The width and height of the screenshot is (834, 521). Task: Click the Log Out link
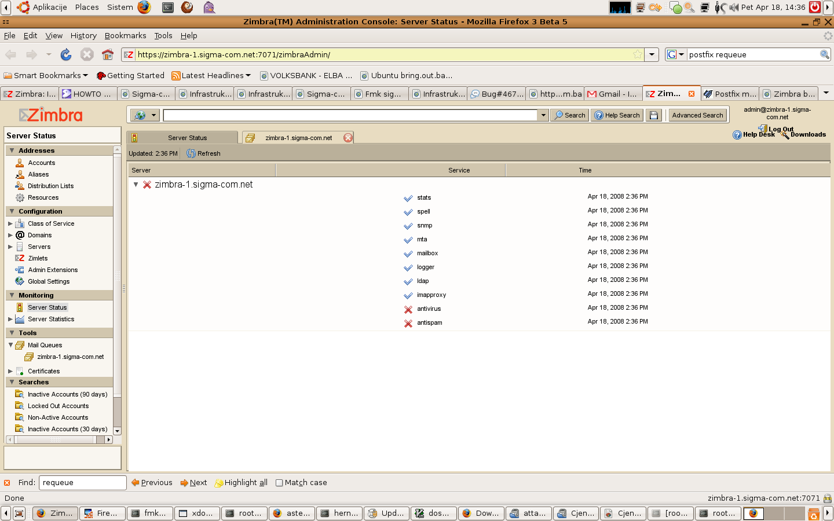click(x=780, y=129)
